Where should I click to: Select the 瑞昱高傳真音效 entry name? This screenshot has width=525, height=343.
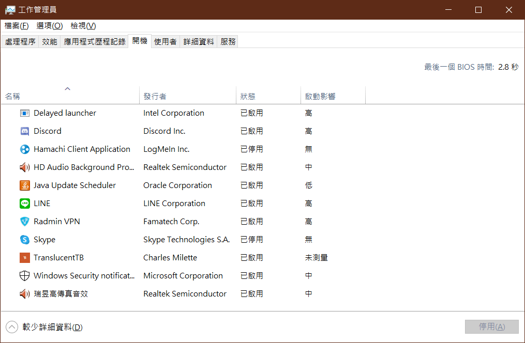point(61,294)
